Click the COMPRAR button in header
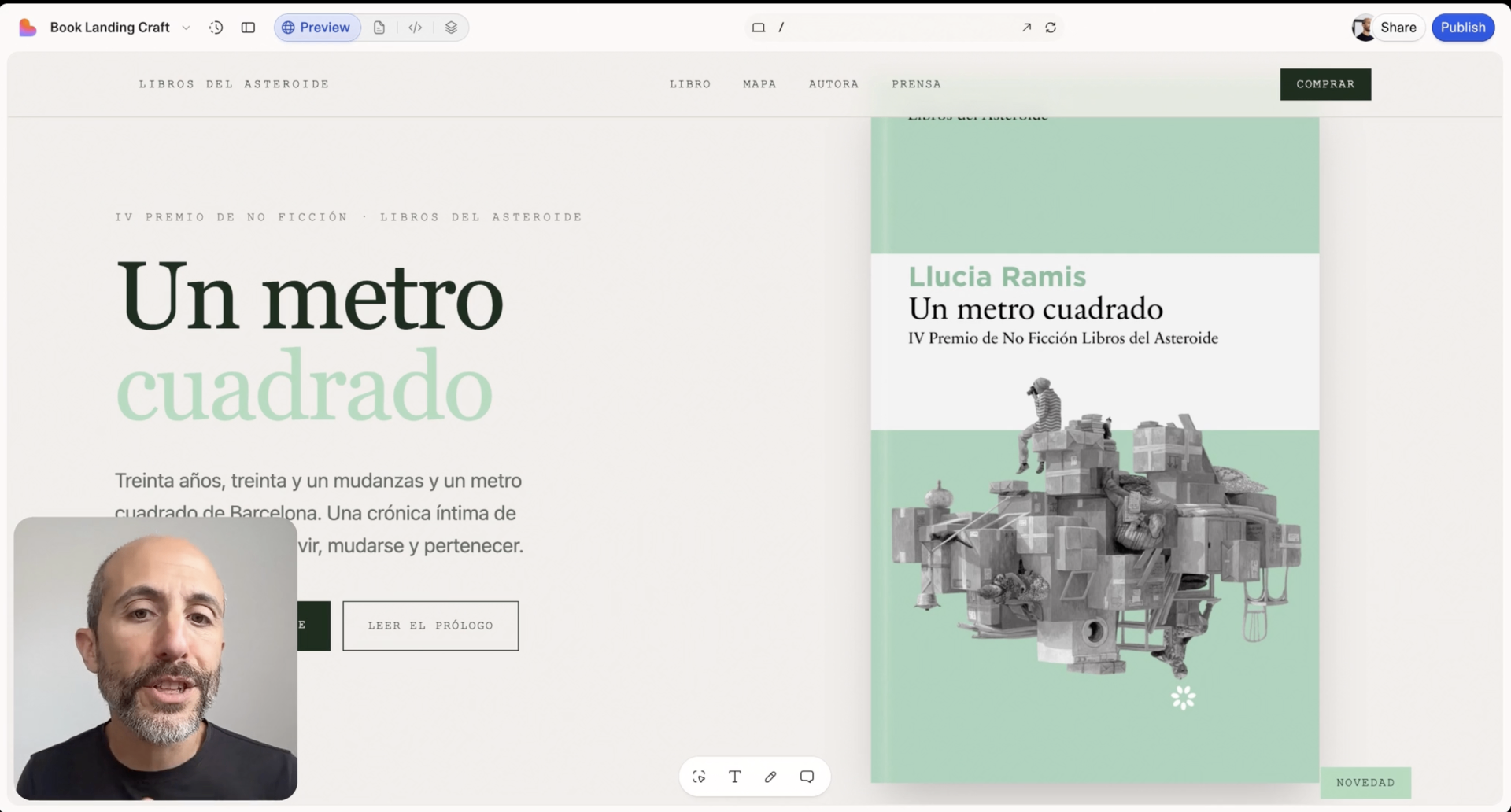The width and height of the screenshot is (1511, 812). coord(1325,84)
